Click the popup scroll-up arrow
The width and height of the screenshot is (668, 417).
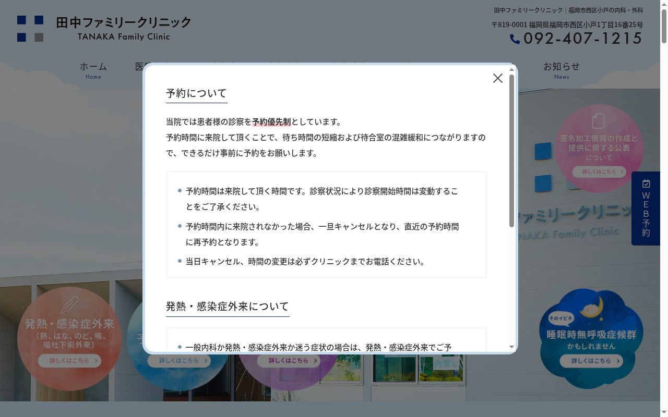click(x=511, y=69)
